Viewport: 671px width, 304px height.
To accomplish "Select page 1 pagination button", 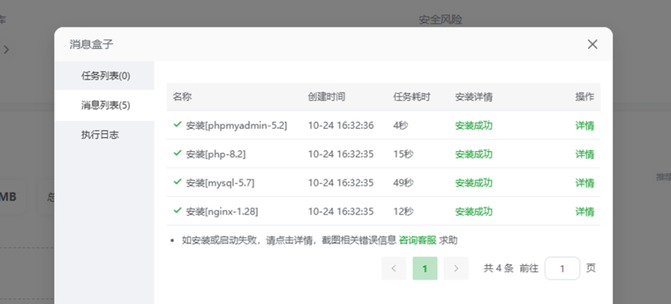I will tap(425, 268).
